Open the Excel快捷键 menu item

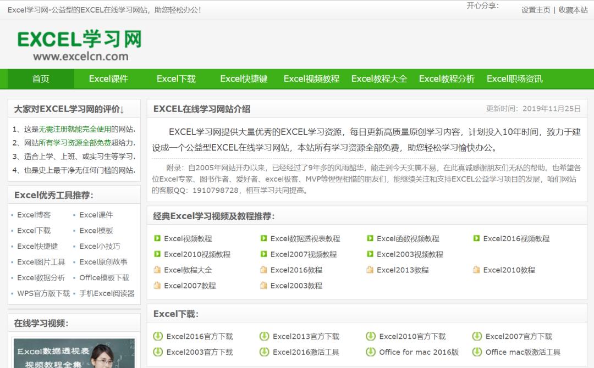[x=244, y=79]
